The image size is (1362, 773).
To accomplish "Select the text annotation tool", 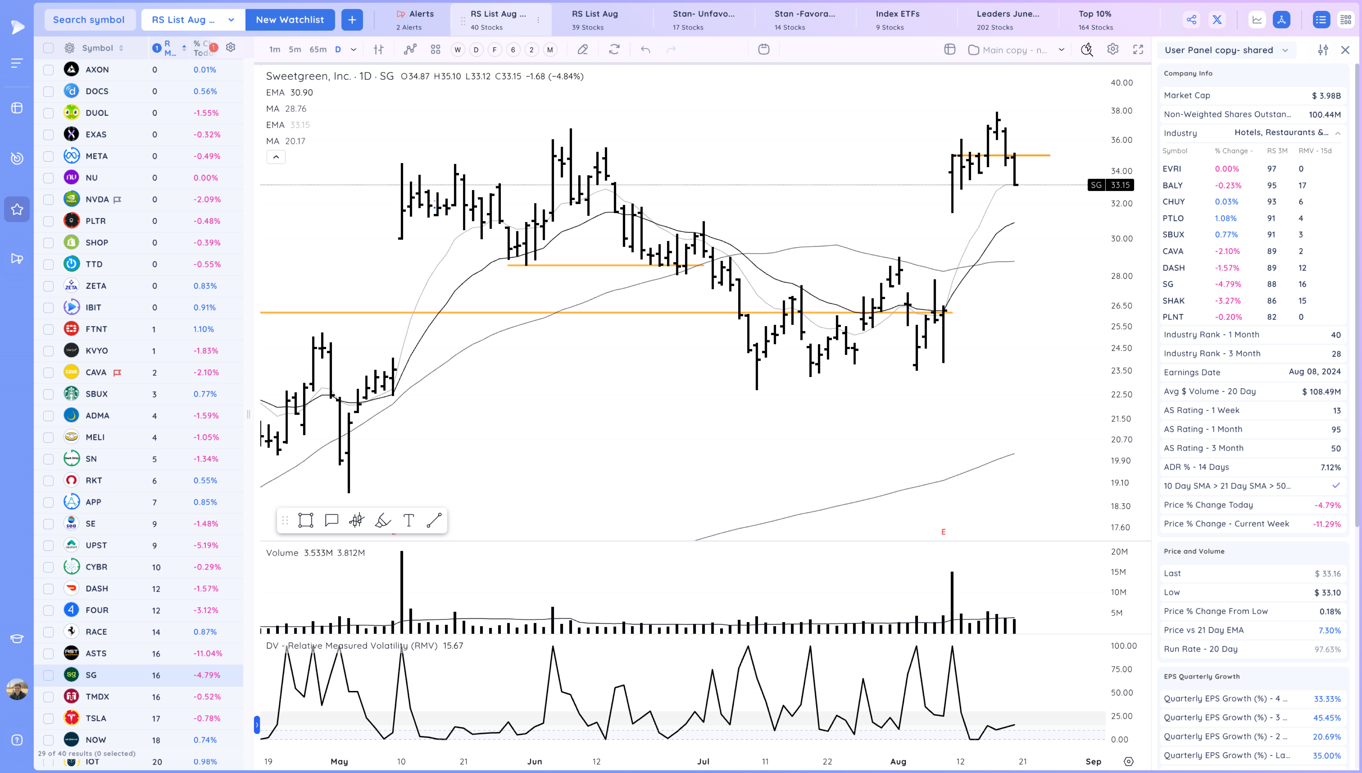I will (x=408, y=520).
